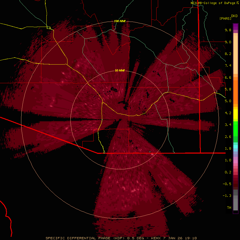Image resolution: width=240 pixels, height=240 pixels.
Task: Click the -1.3 legend value
Action: [227, 196]
